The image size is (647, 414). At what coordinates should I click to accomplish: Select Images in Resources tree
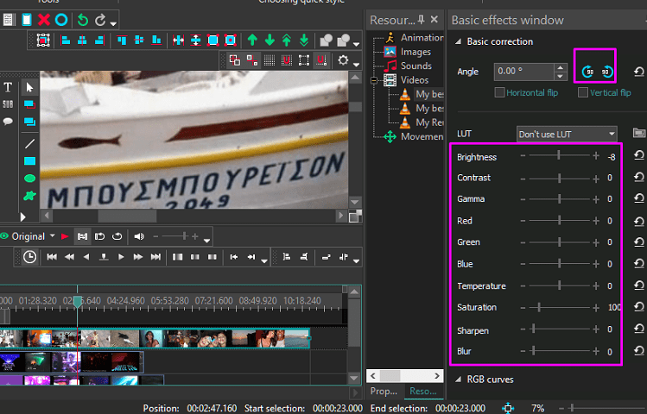[x=415, y=52]
